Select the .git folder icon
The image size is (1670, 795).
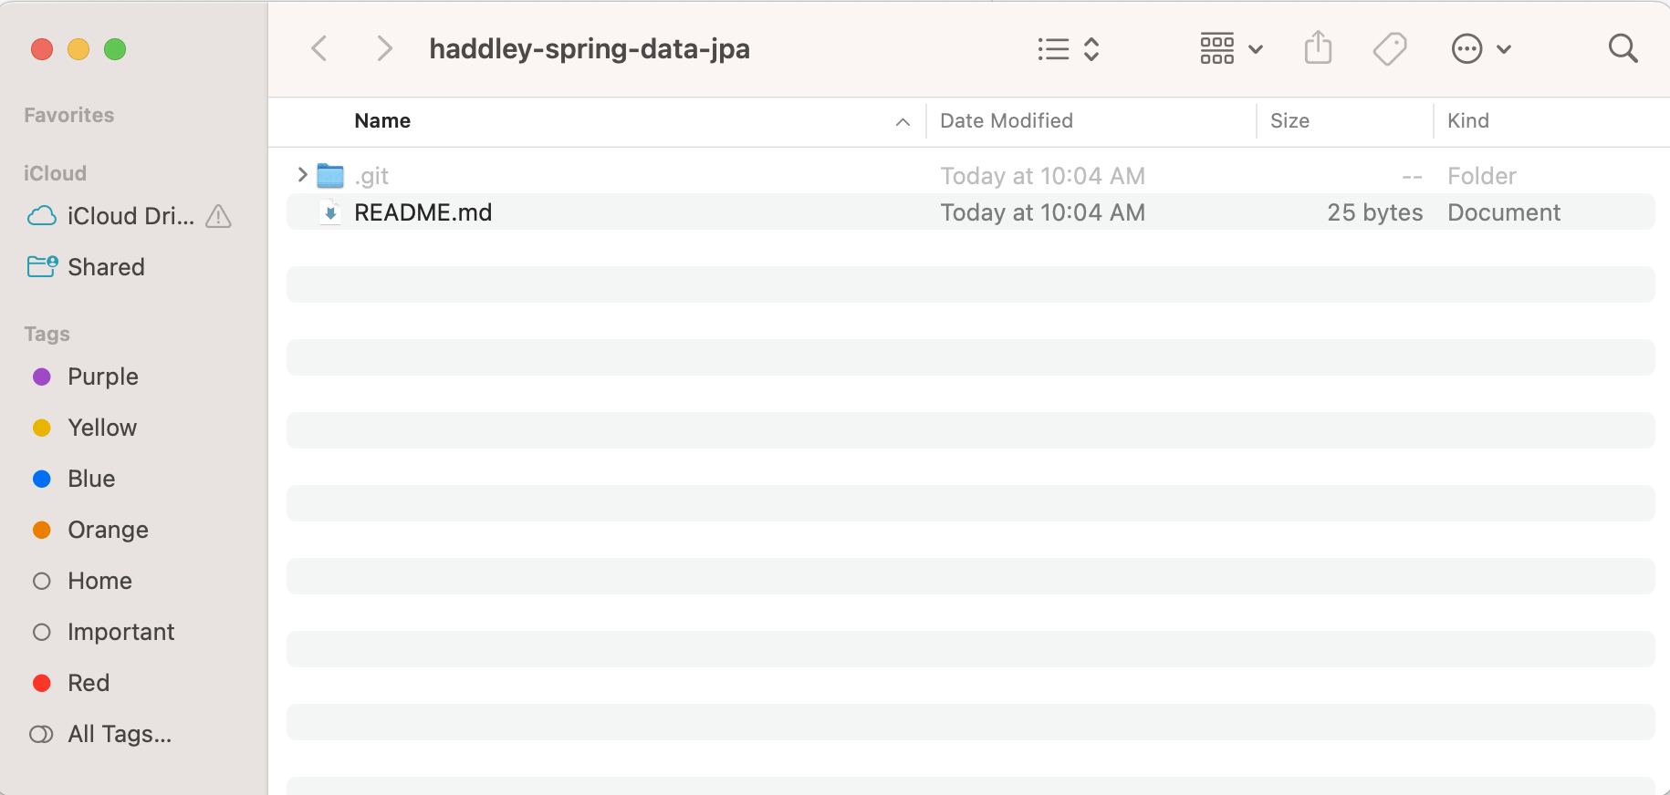pyautogui.click(x=330, y=175)
